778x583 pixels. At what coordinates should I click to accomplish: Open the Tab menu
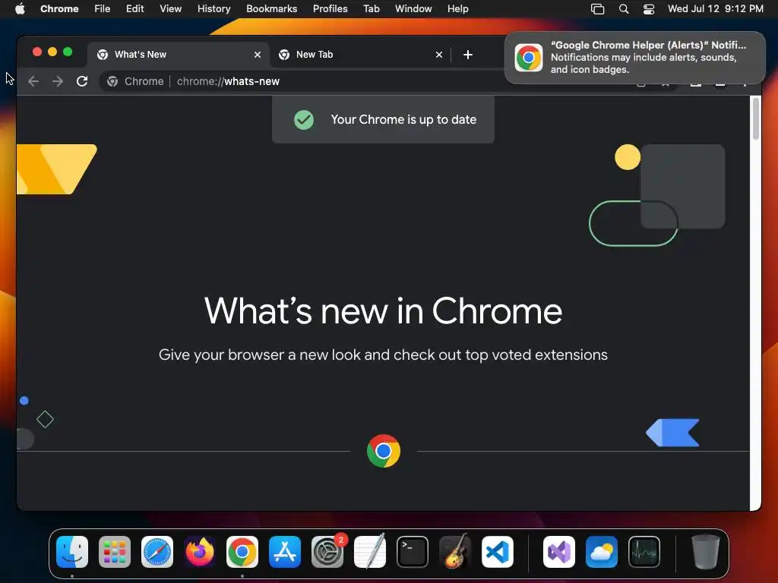[x=371, y=9]
